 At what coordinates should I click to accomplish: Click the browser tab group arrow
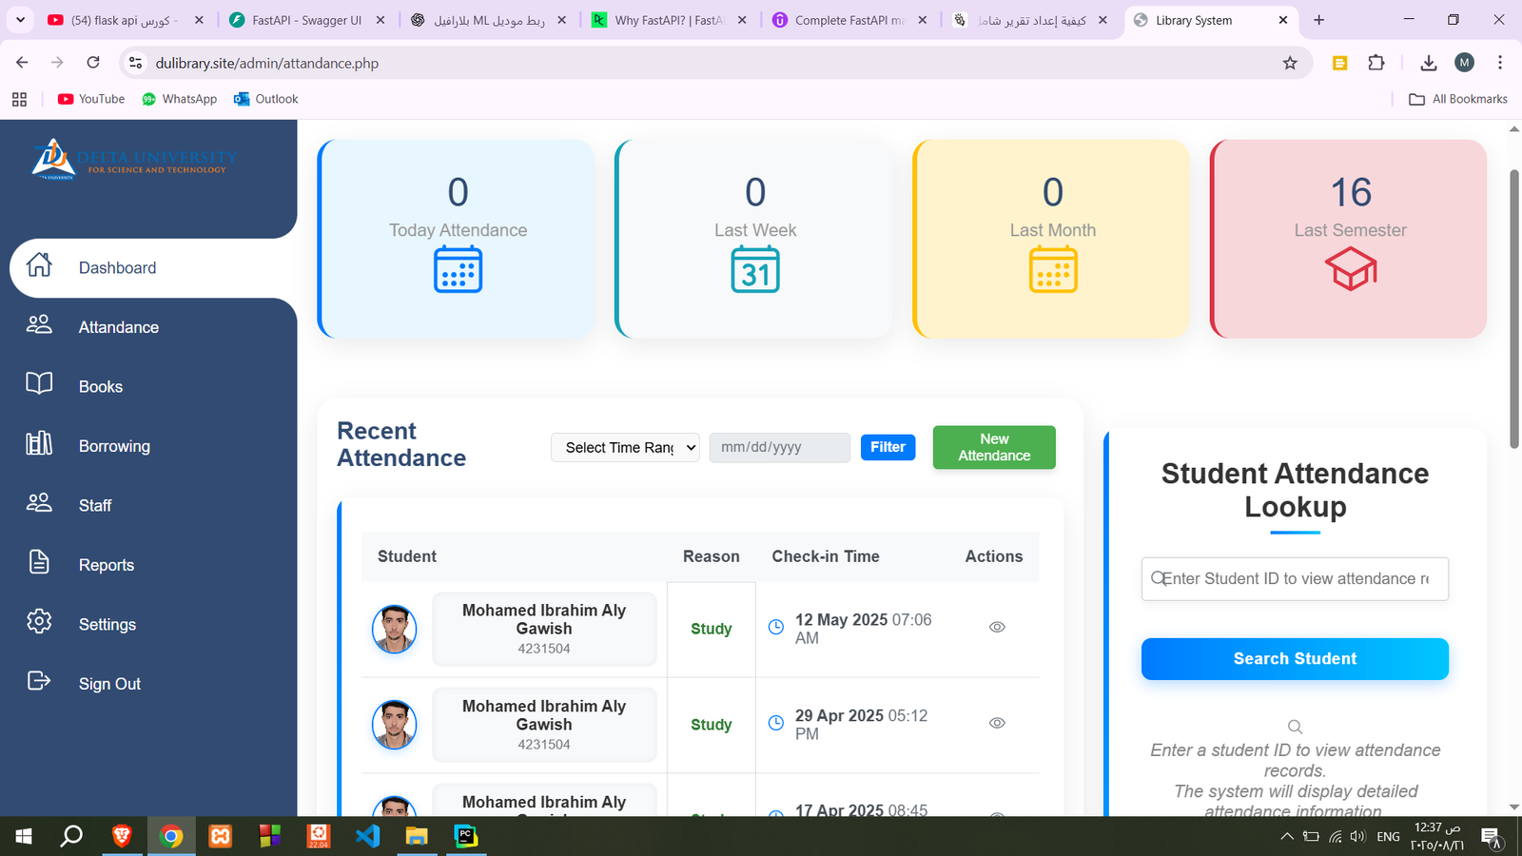(20, 19)
